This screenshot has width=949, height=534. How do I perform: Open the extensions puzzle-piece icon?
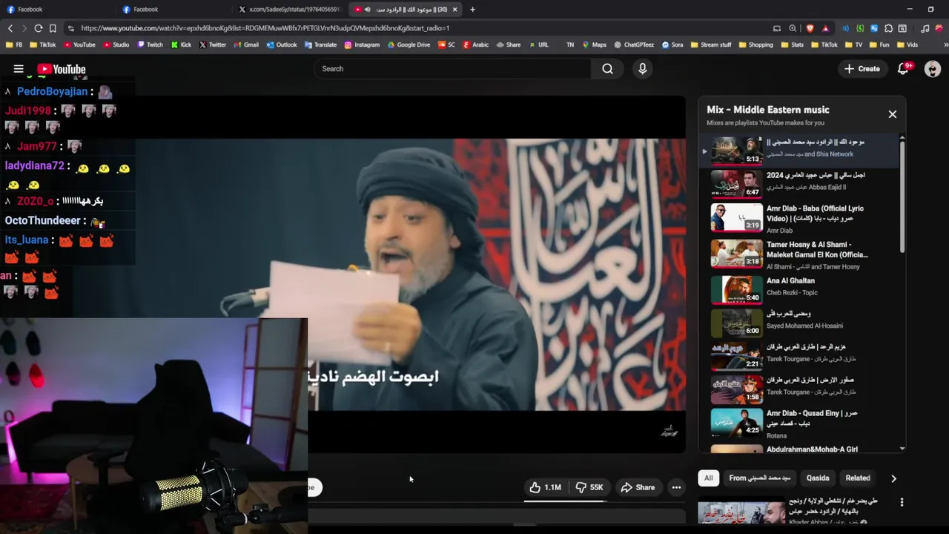coord(888,28)
